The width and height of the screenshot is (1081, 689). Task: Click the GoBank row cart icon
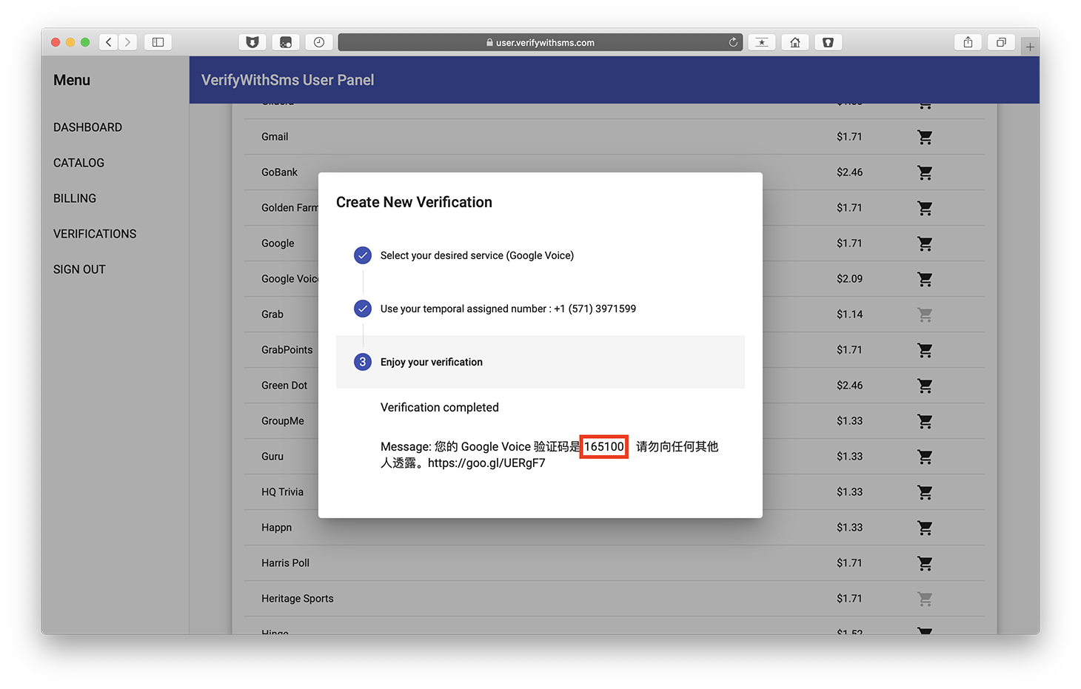click(925, 172)
